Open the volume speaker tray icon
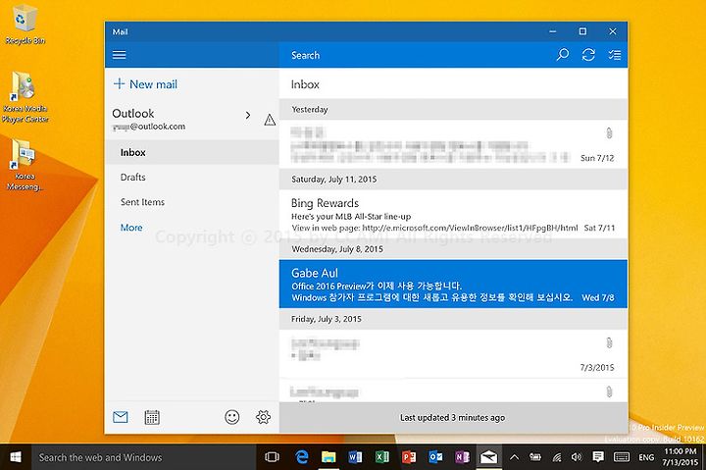This screenshot has width=706, height=470. pyautogui.click(x=577, y=457)
